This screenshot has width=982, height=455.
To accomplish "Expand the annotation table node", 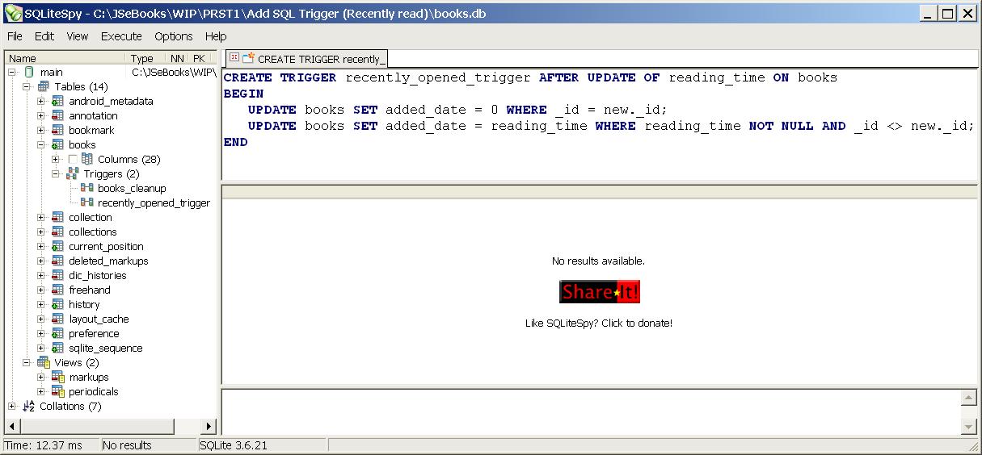I will tap(41, 116).
